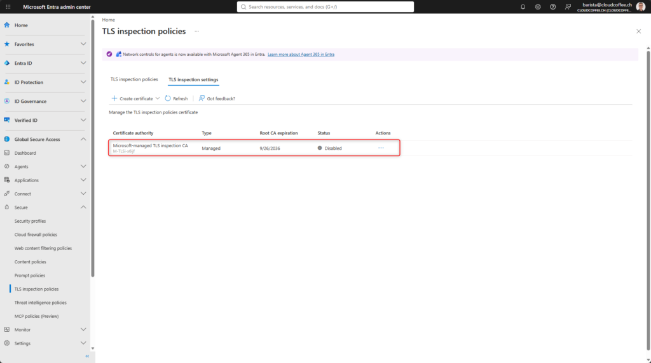Click the Refresh circular arrow icon
The height and width of the screenshot is (363, 651).
pyautogui.click(x=168, y=98)
